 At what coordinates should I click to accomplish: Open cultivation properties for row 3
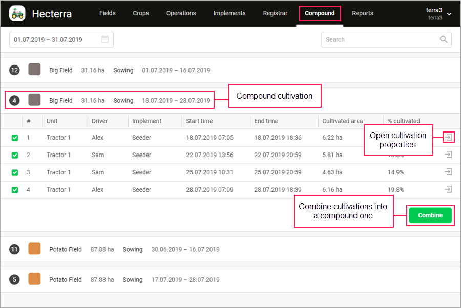point(448,172)
